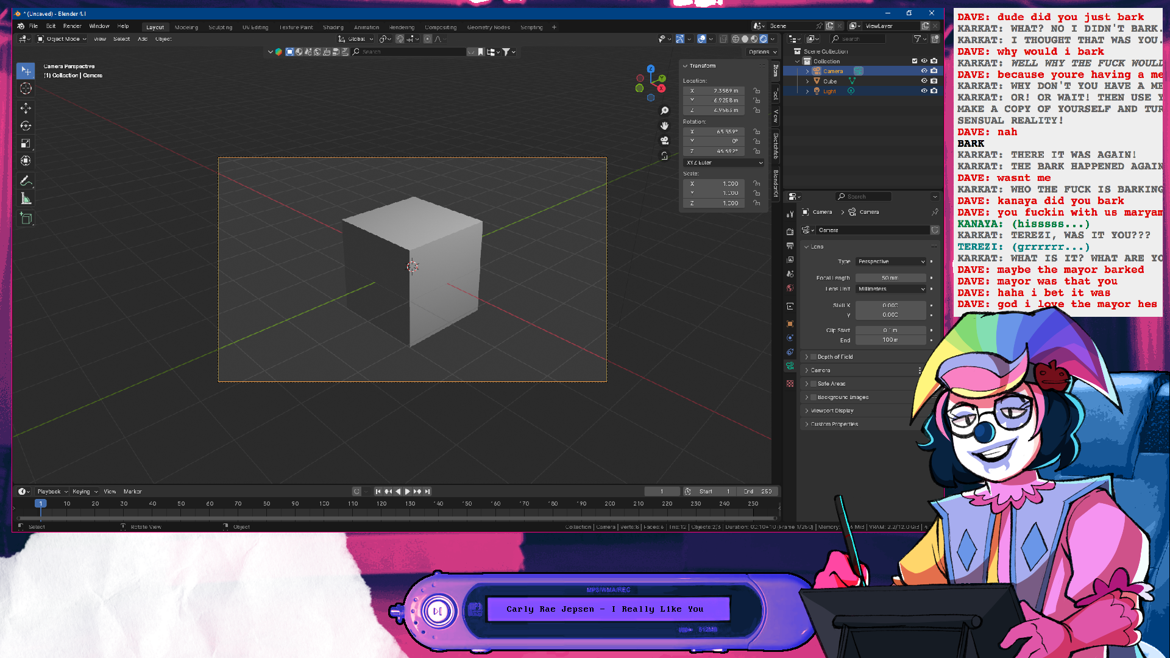Viewport: 1170px width, 658px height.
Task: Expand the Viewport Display panel
Action: pyautogui.click(x=832, y=411)
